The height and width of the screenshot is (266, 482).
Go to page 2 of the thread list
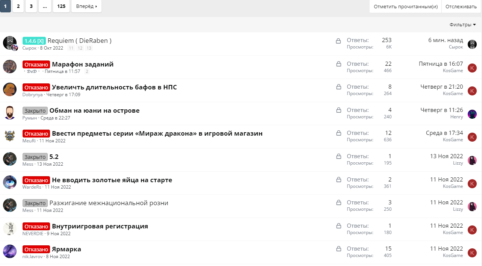point(18,6)
